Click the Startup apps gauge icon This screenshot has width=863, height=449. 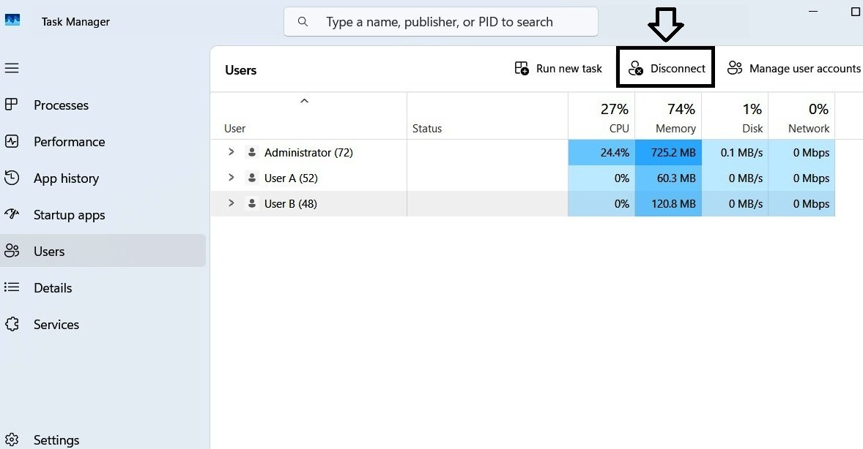pos(12,214)
